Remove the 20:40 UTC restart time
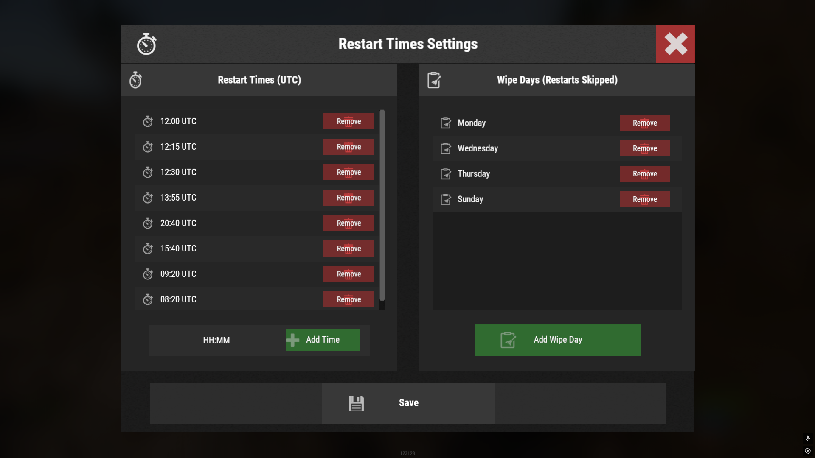The image size is (815, 458). tap(348, 223)
